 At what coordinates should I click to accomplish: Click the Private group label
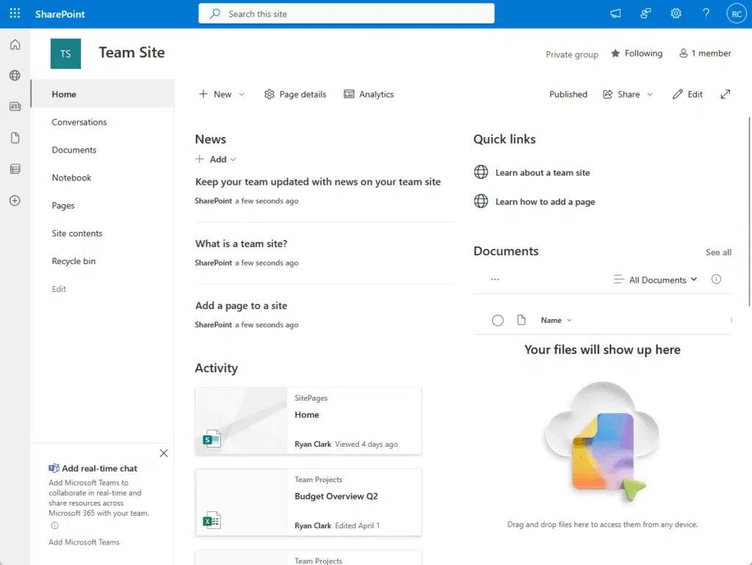pos(571,54)
